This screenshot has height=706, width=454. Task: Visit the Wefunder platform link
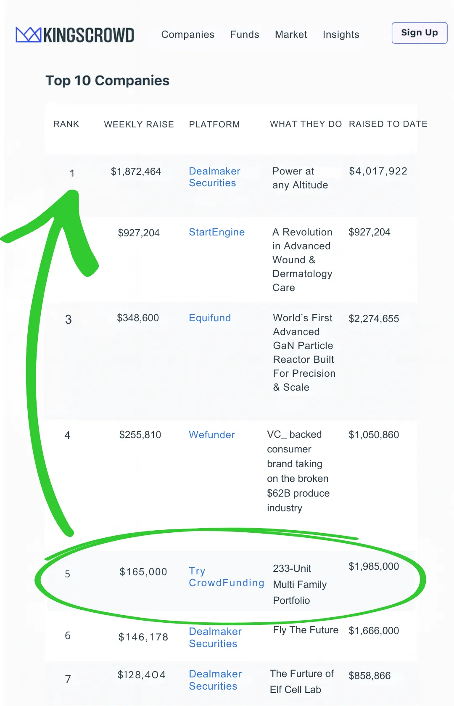(212, 435)
